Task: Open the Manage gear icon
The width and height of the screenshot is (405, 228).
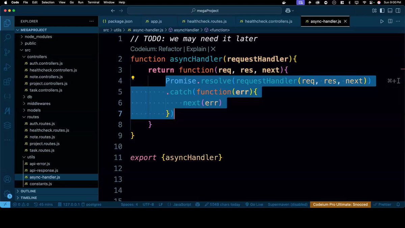Action: pos(7,194)
